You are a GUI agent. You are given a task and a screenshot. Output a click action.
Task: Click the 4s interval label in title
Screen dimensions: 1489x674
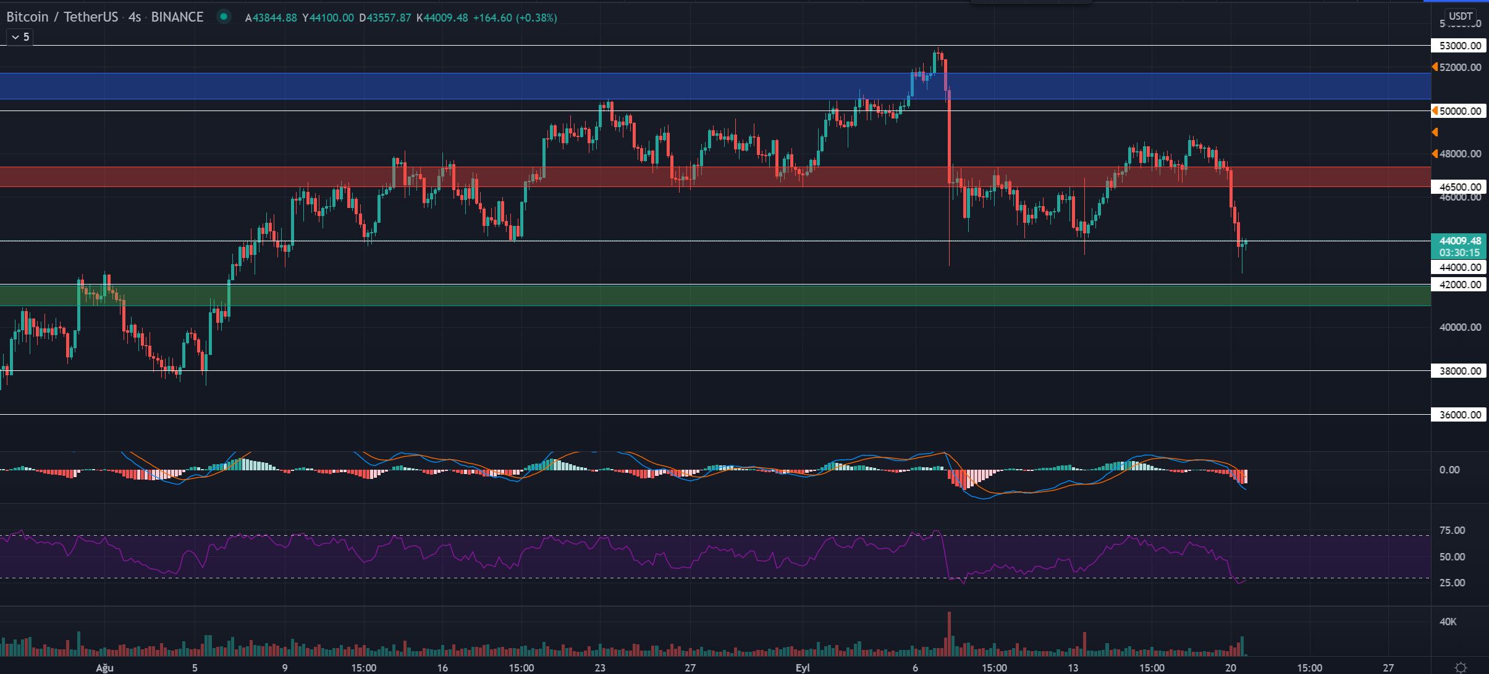[135, 17]
